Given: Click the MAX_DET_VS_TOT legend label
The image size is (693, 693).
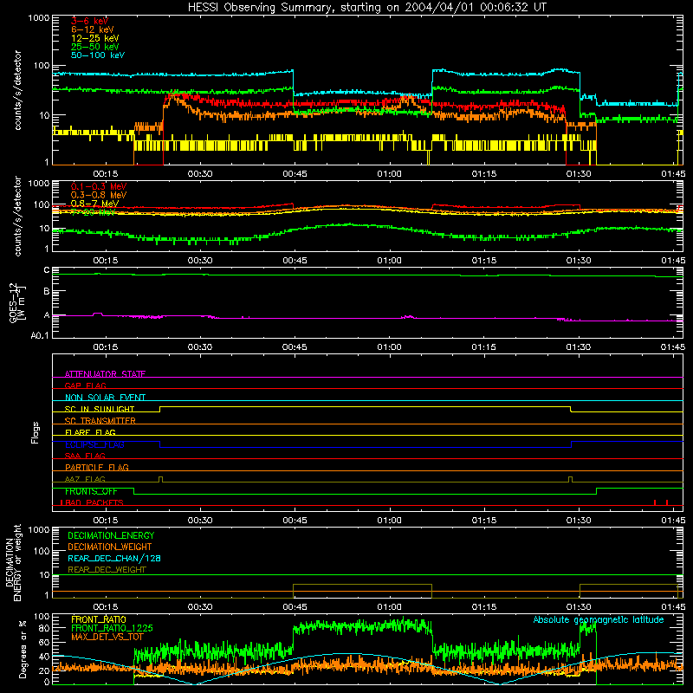Looking at the screenshot, I should pos(107,637).
